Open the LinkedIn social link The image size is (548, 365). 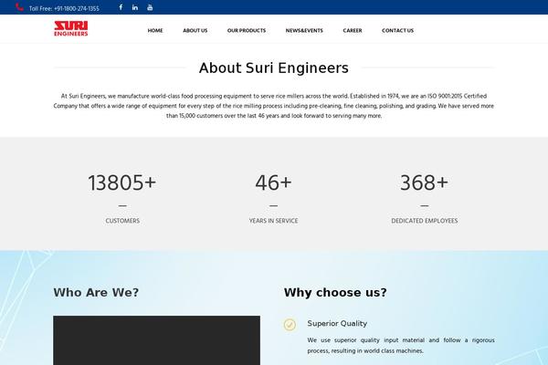pos(135,7)
